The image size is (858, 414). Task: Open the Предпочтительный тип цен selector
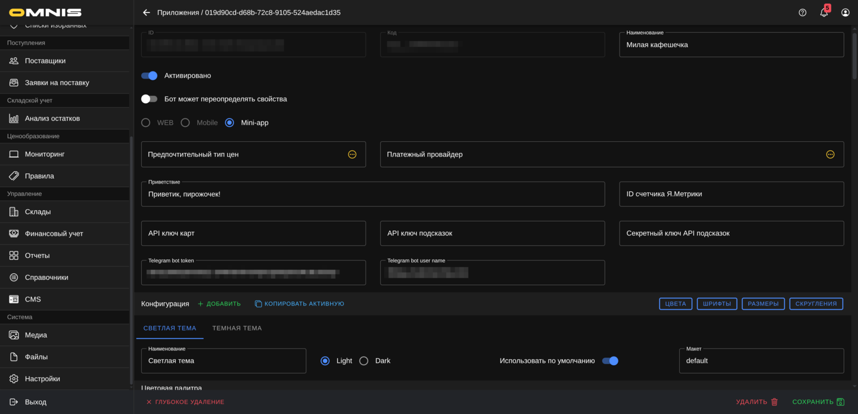point(353,154)
